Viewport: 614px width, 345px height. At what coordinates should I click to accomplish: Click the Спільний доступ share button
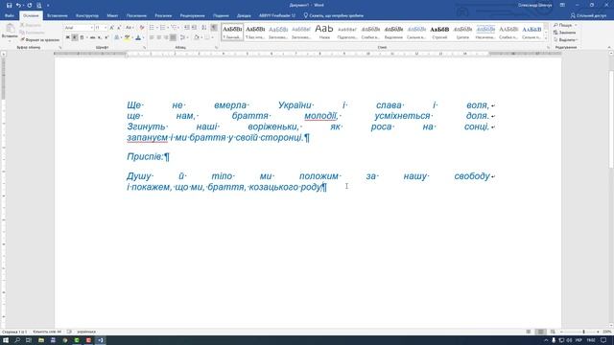point(588,15)
